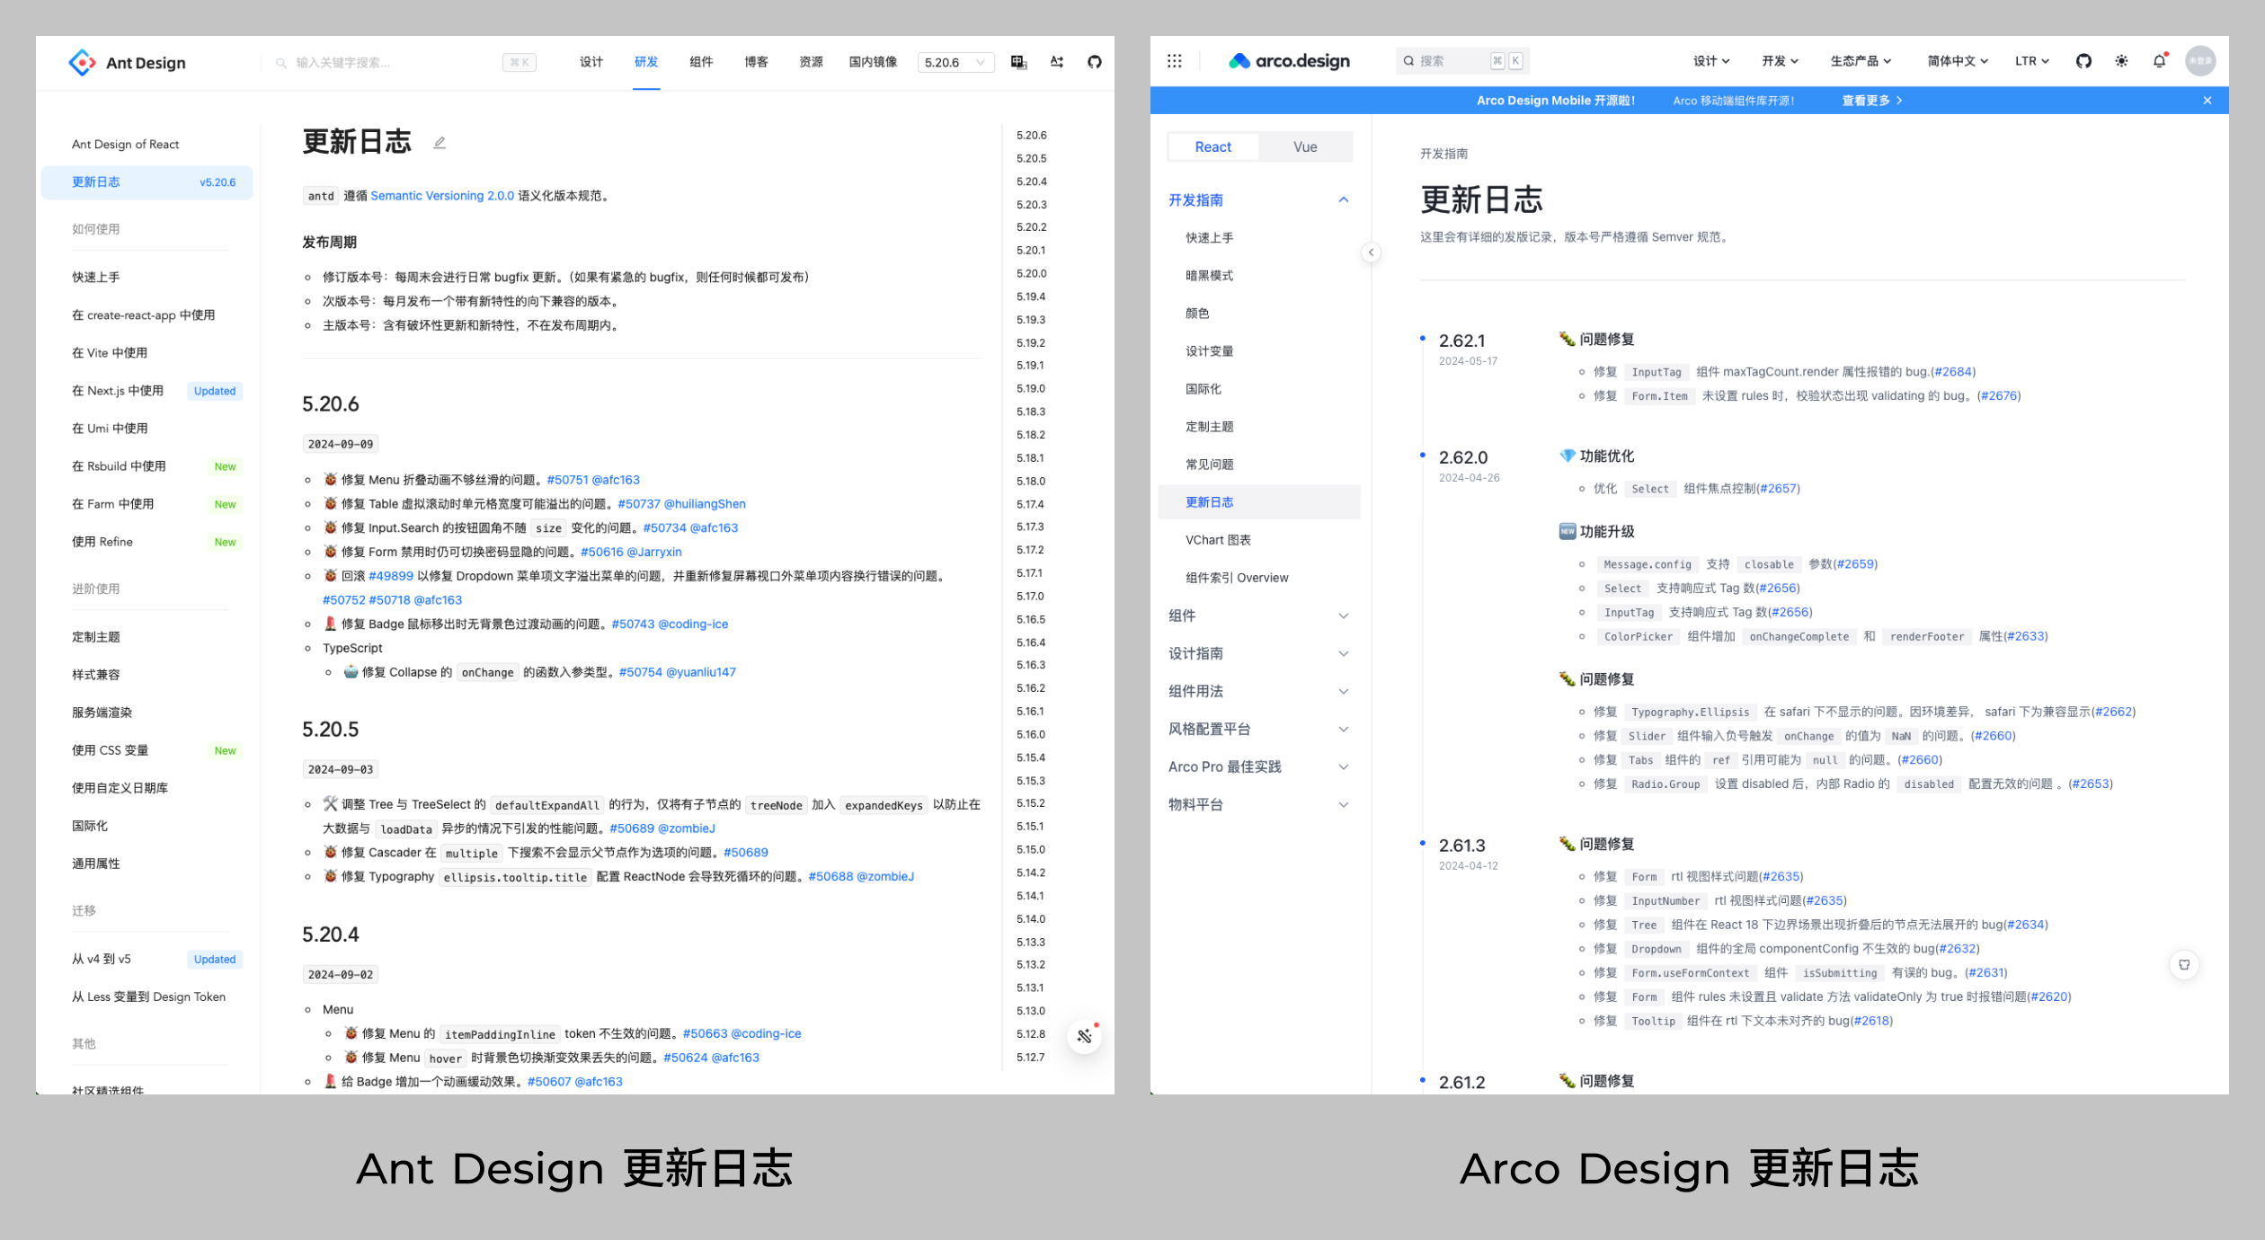
Task: Click Arco user avatar
Action: point(2200,61)
